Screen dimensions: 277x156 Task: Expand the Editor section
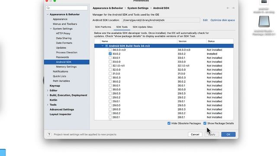click(x=48, y=91)
